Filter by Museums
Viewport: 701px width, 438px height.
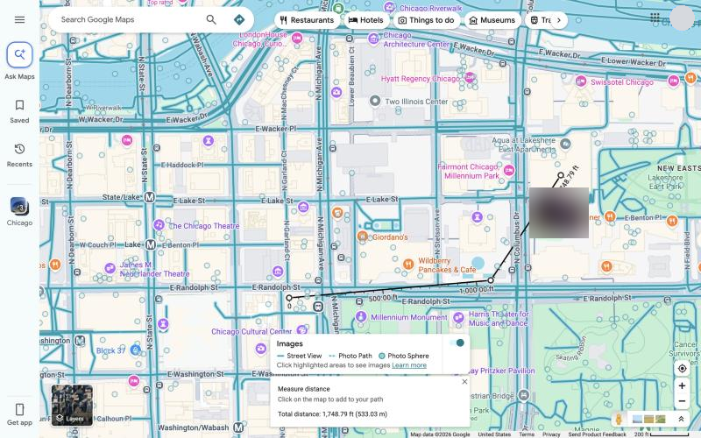(x=492, y=20)
